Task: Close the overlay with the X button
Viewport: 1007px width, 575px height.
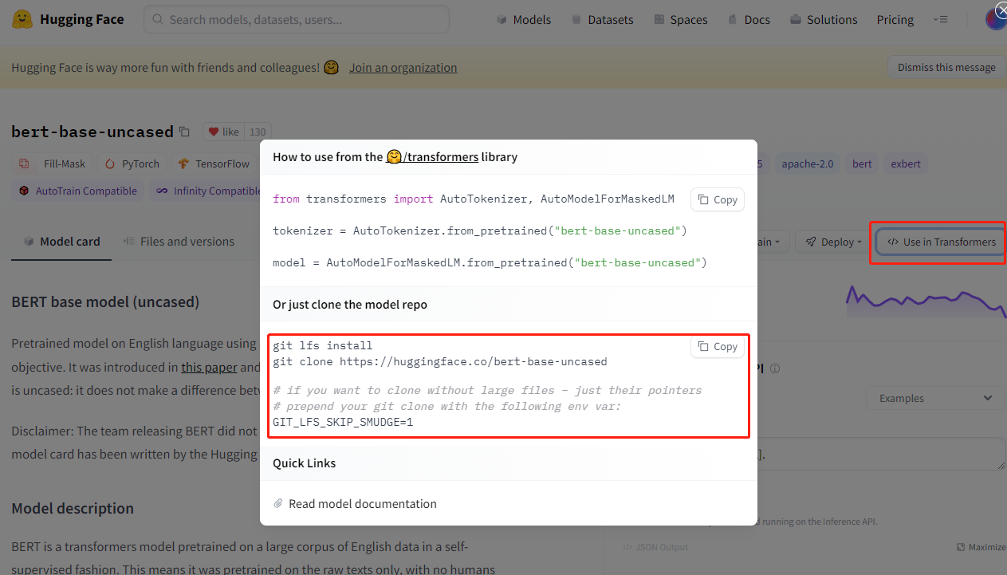Action: 1001,10
